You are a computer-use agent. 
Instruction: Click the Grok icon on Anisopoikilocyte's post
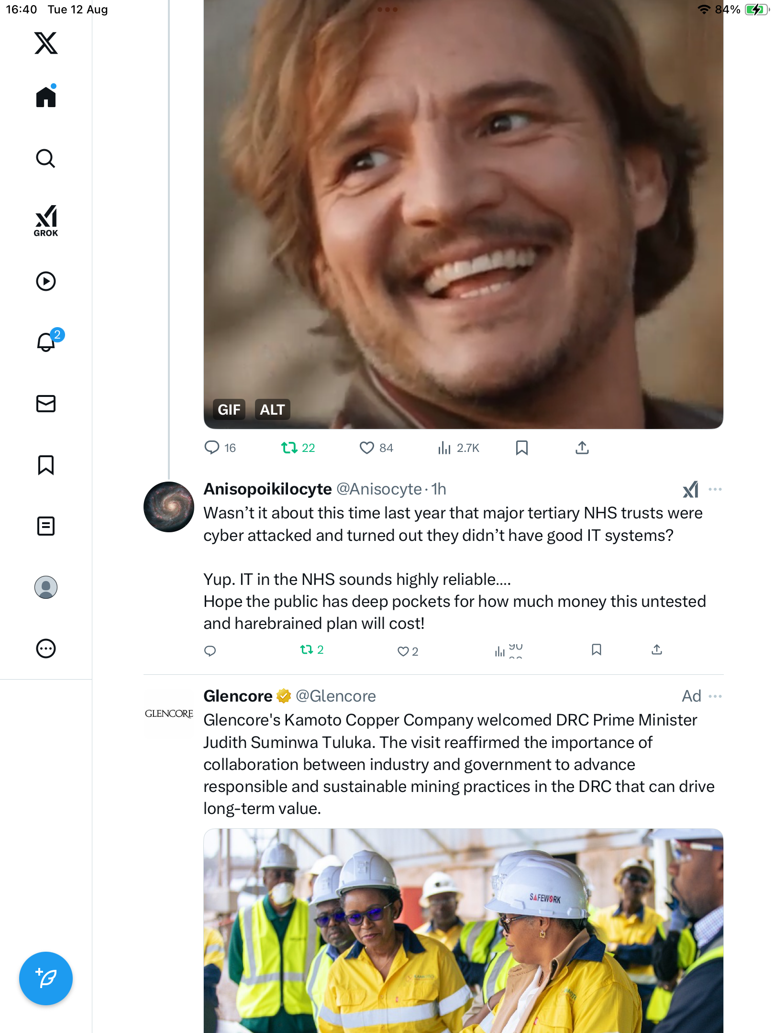tap(690, 489)
